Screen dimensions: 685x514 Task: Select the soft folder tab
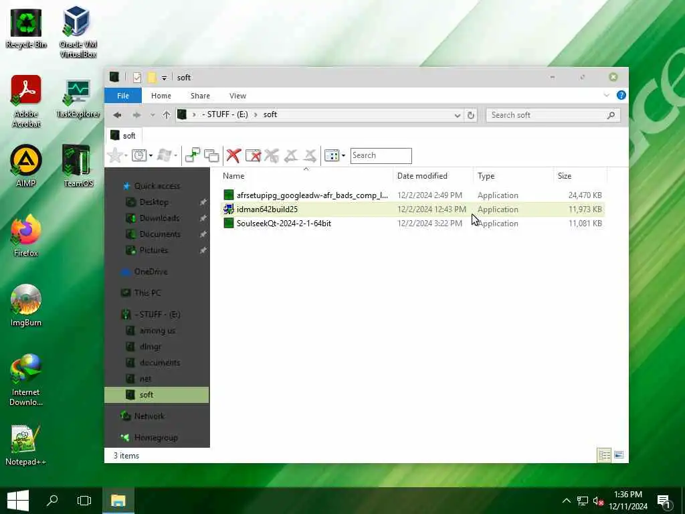pyautogui.click(x=123, y=135)
